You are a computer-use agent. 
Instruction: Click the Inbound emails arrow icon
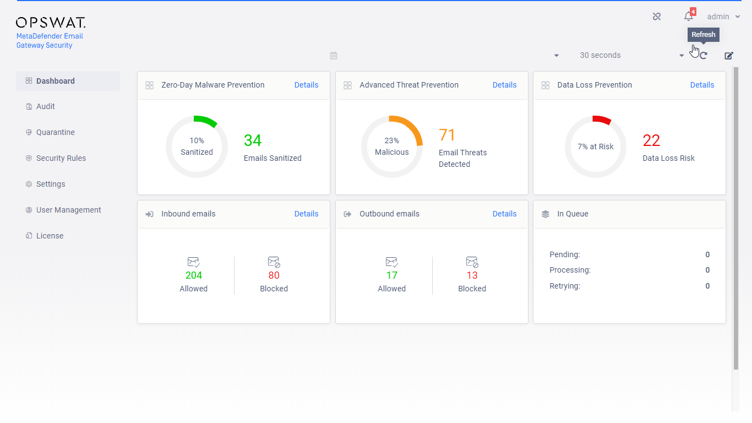tap(149, 214)
